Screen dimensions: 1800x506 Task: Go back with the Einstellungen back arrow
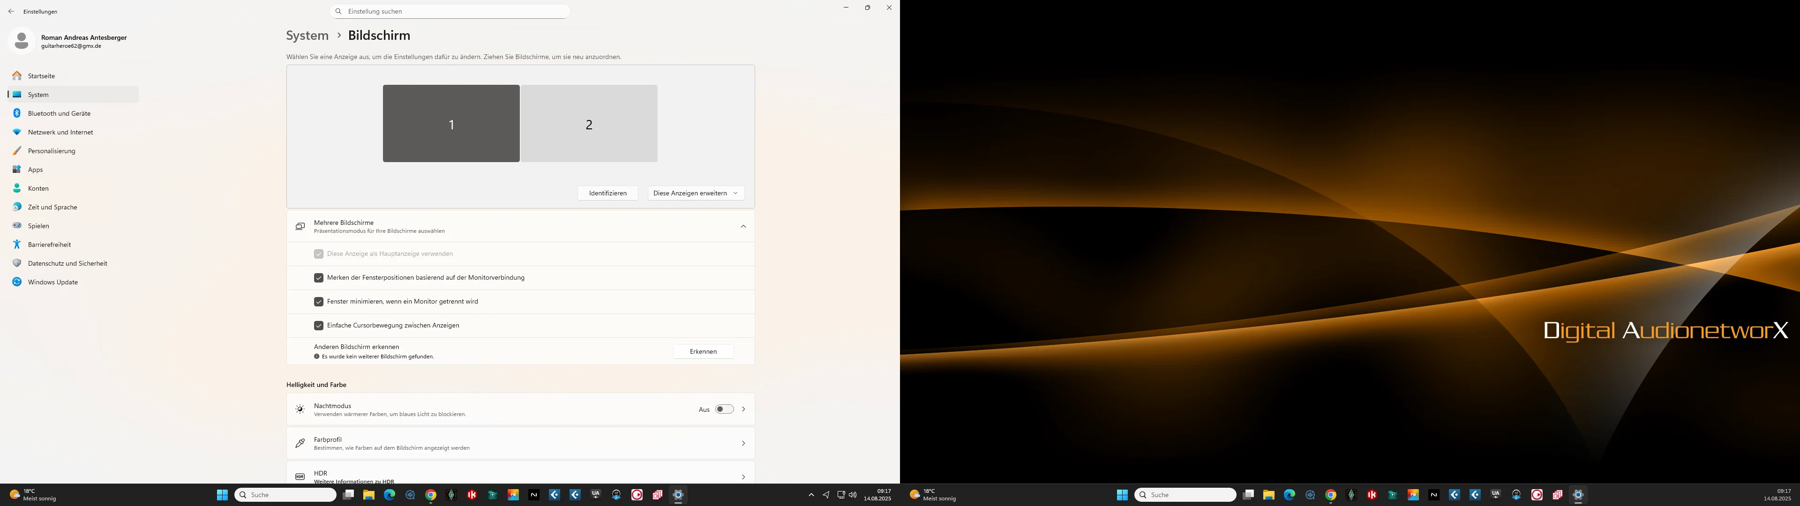click(11, 11)
